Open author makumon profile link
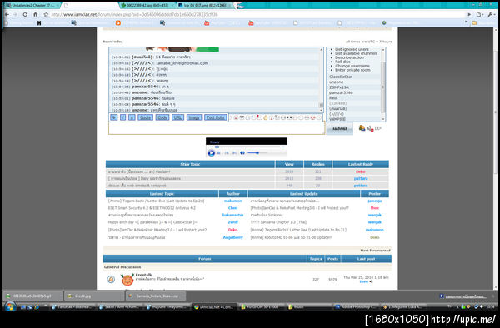Viewport: 500px width, 328px height. [232, 201]
